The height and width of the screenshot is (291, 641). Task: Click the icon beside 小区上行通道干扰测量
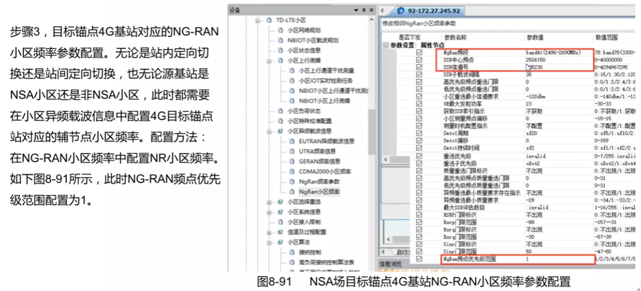(292, 71)
